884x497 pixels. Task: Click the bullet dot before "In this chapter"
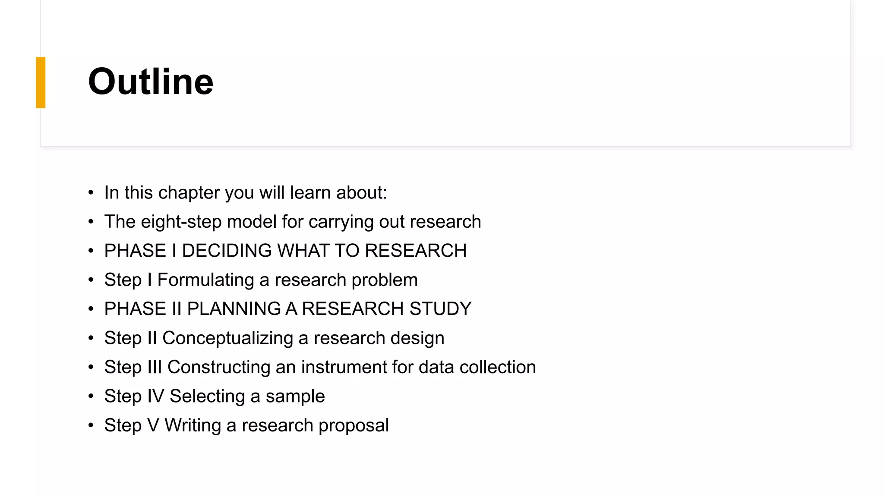pyautogui.click(x=91, y=193)
